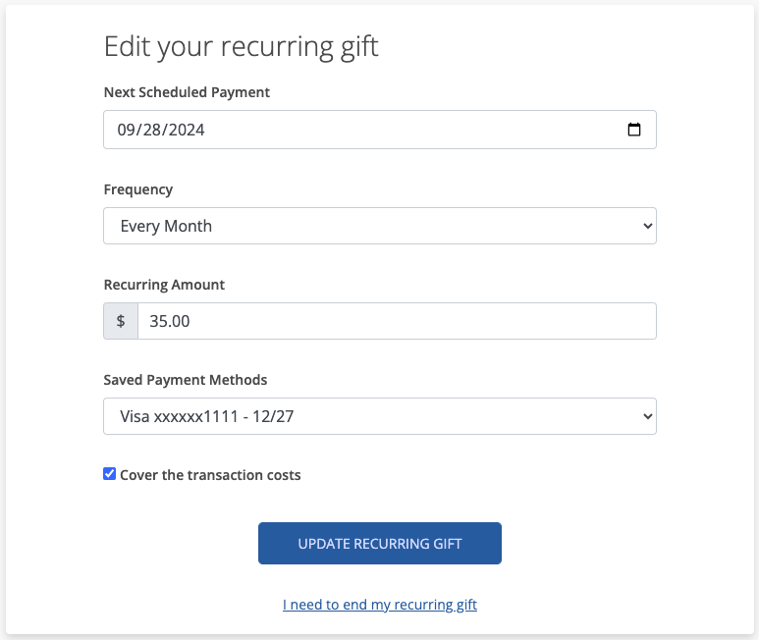Click the 'Saved Payment Methods' field label
Image resolution: width=759 pixels, height=640 pixels.
[186, 380]
